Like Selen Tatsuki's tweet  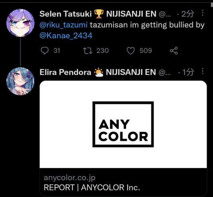click(x=131, y=51)
